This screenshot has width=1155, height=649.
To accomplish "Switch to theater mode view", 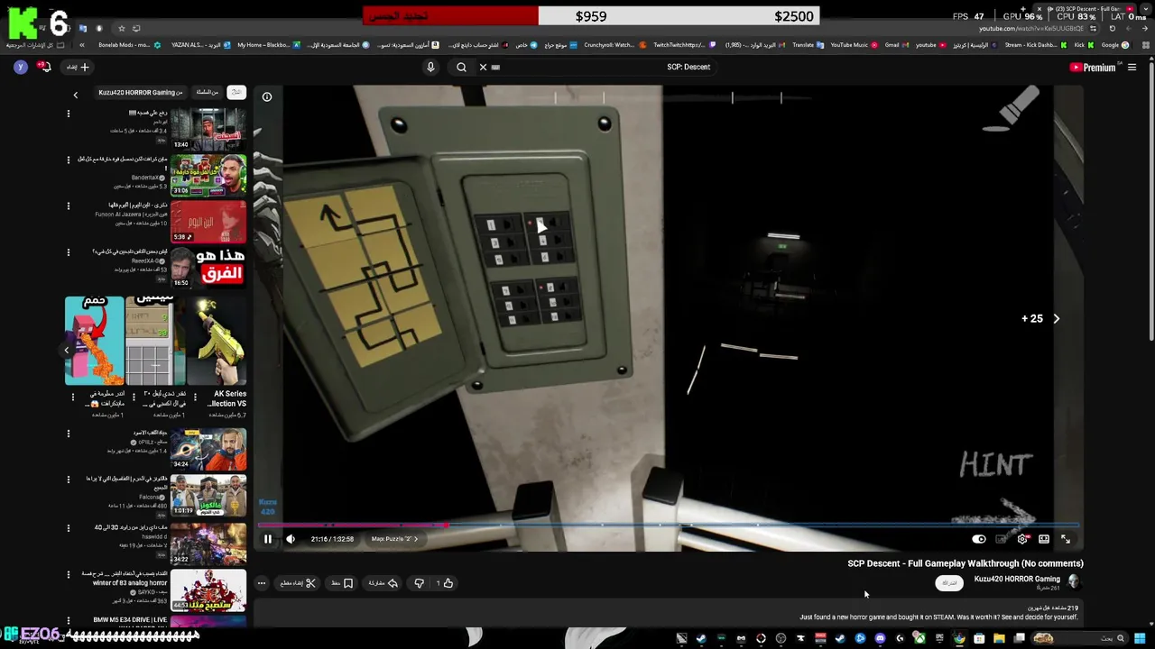I will 1044,539.
